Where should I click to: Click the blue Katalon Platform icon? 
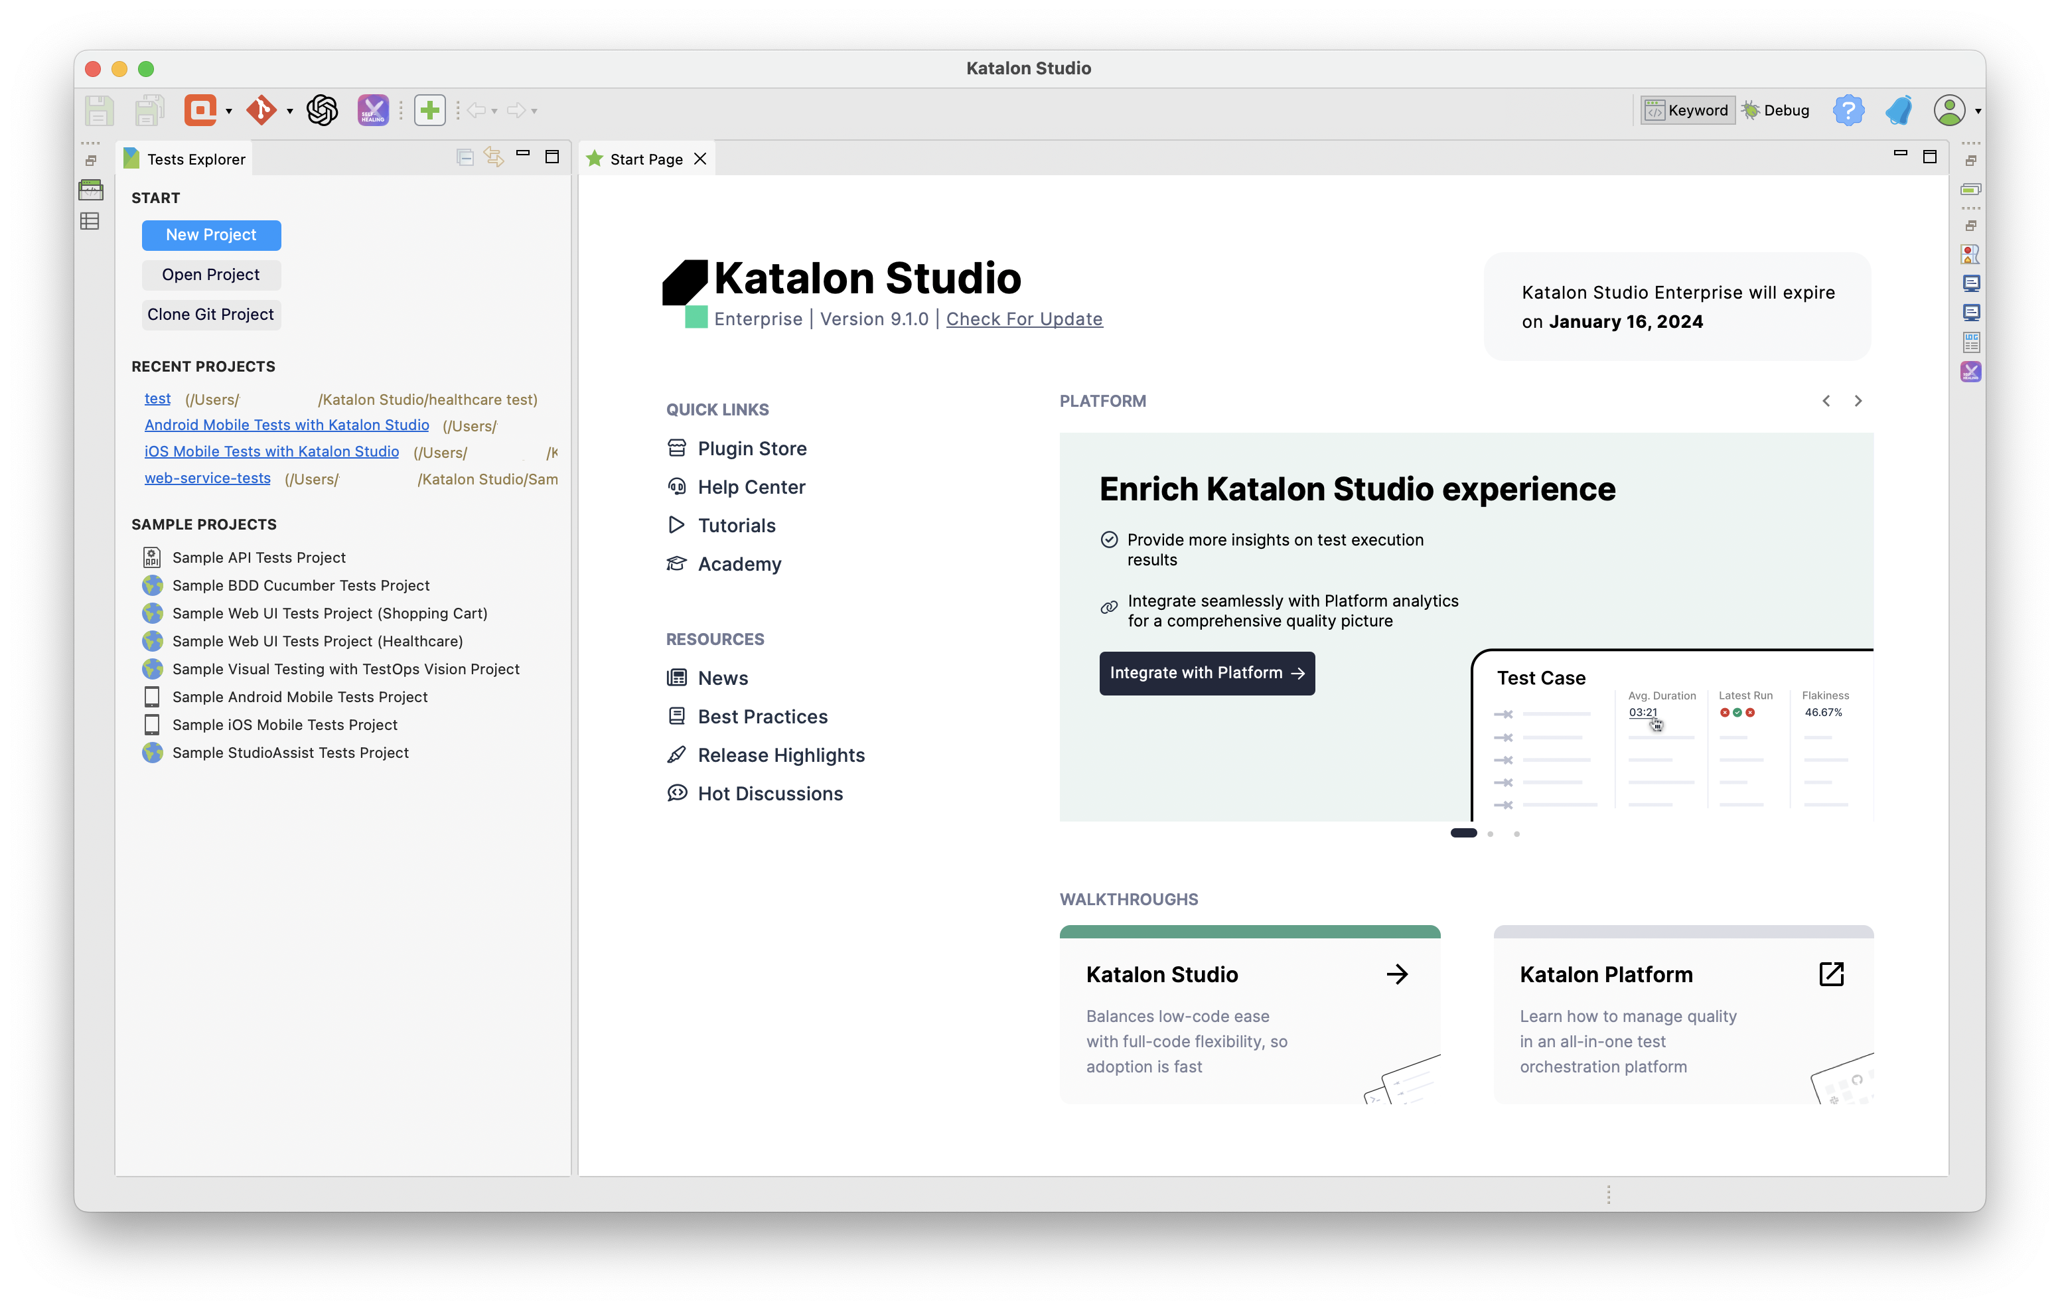(1899, 110)
